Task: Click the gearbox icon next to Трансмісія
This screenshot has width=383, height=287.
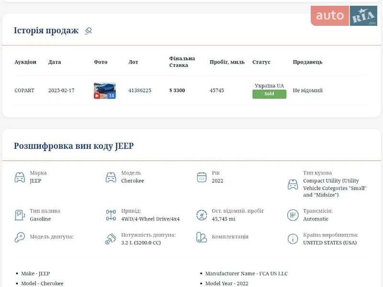Action: (x=293, y=215)
